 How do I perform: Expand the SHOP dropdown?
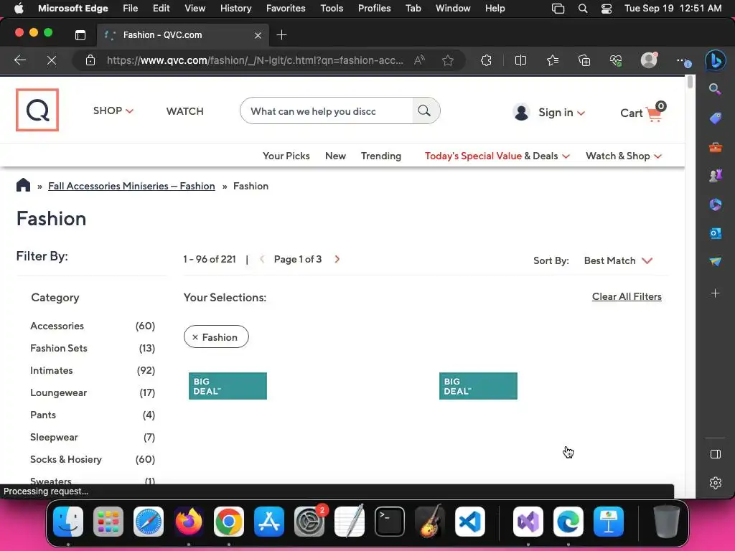pyautogui.click(x=113, y=110)
